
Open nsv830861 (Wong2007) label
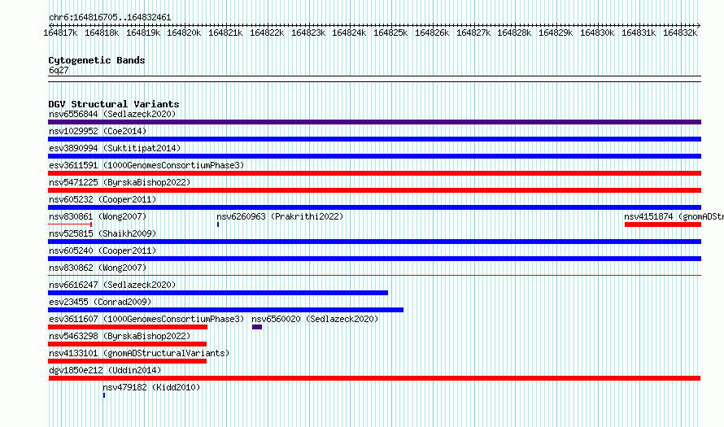tap(98, 216)
